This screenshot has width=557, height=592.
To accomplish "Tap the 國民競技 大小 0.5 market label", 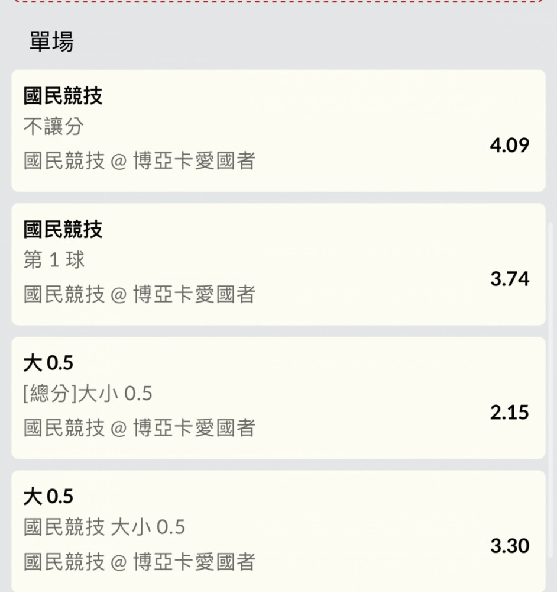I will [x=105, y=527].
